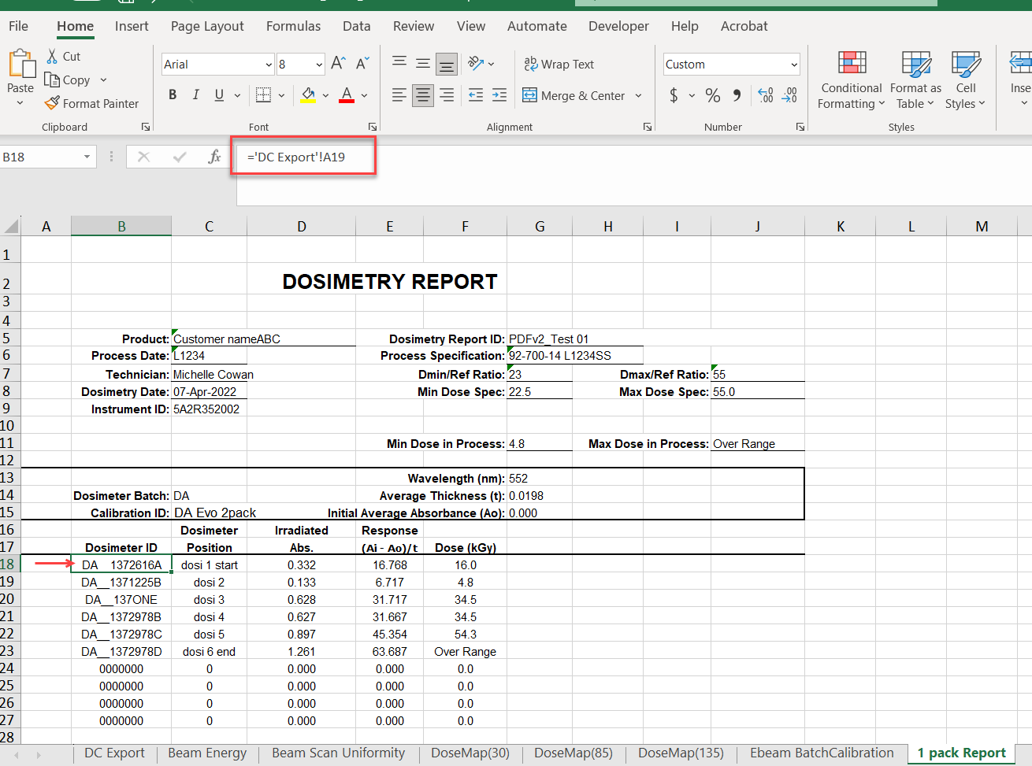Click the Insert Function fx icon
1032x766 pixels.
(x=214, y=157)
